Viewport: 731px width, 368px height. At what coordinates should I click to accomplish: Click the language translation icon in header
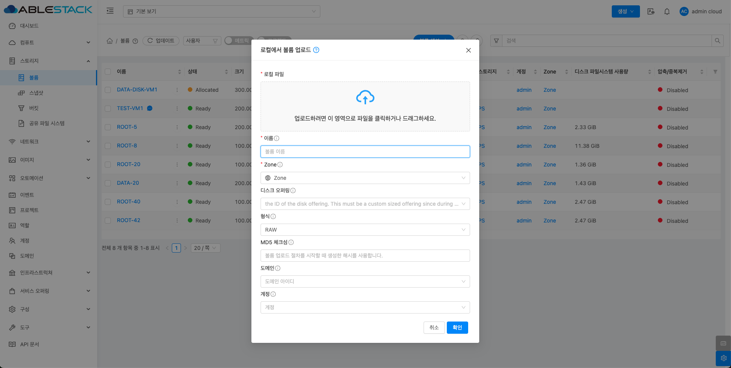tap(651, 11)
